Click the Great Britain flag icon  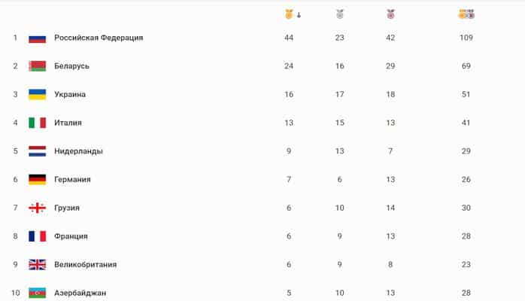pos(37,264)
